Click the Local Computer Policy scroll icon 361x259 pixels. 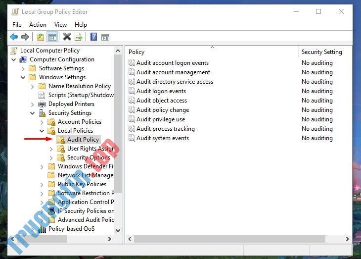coord(14,51)
